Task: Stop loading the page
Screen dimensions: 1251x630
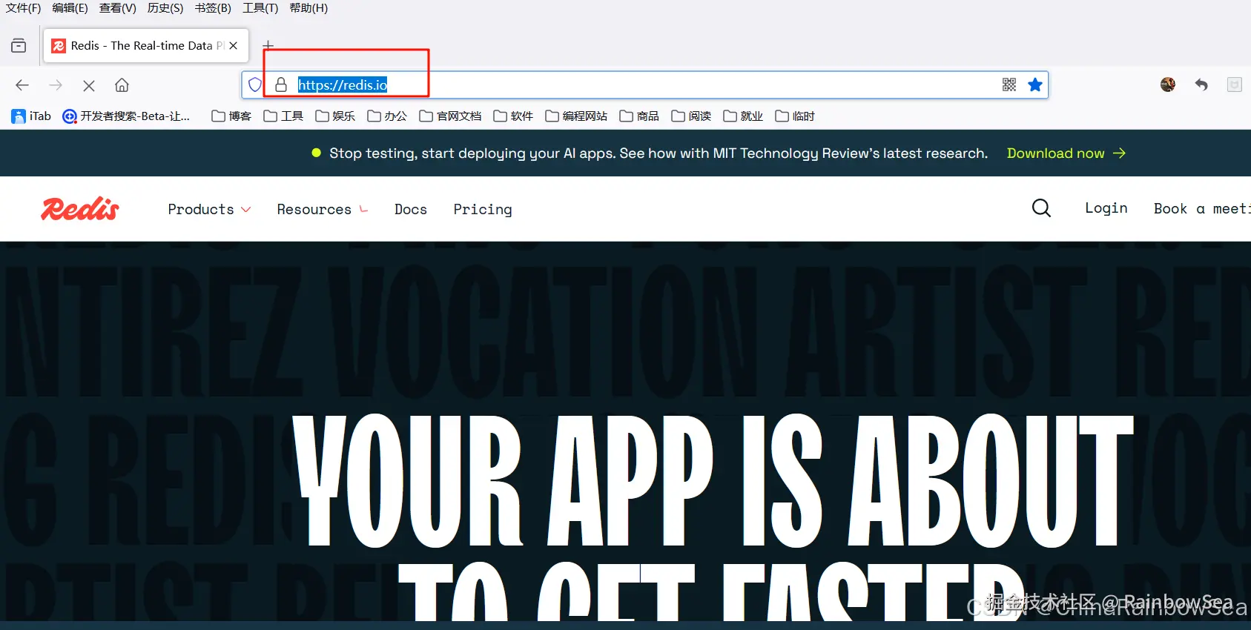Action: coord(89,85)
